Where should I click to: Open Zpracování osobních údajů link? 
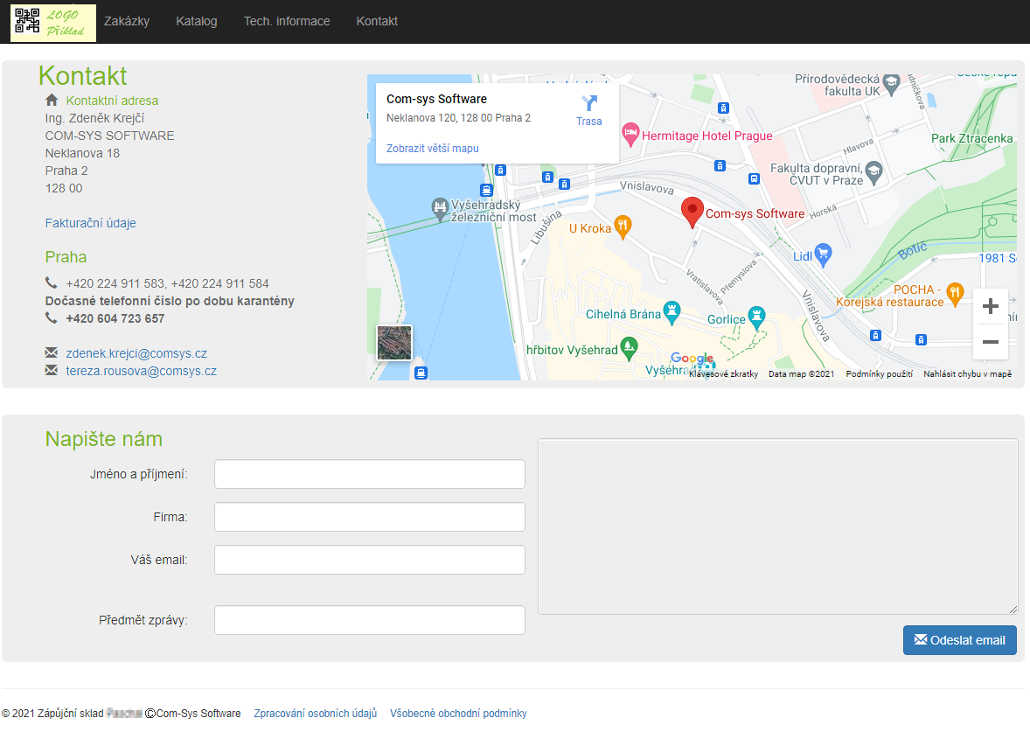click(316, 714)
